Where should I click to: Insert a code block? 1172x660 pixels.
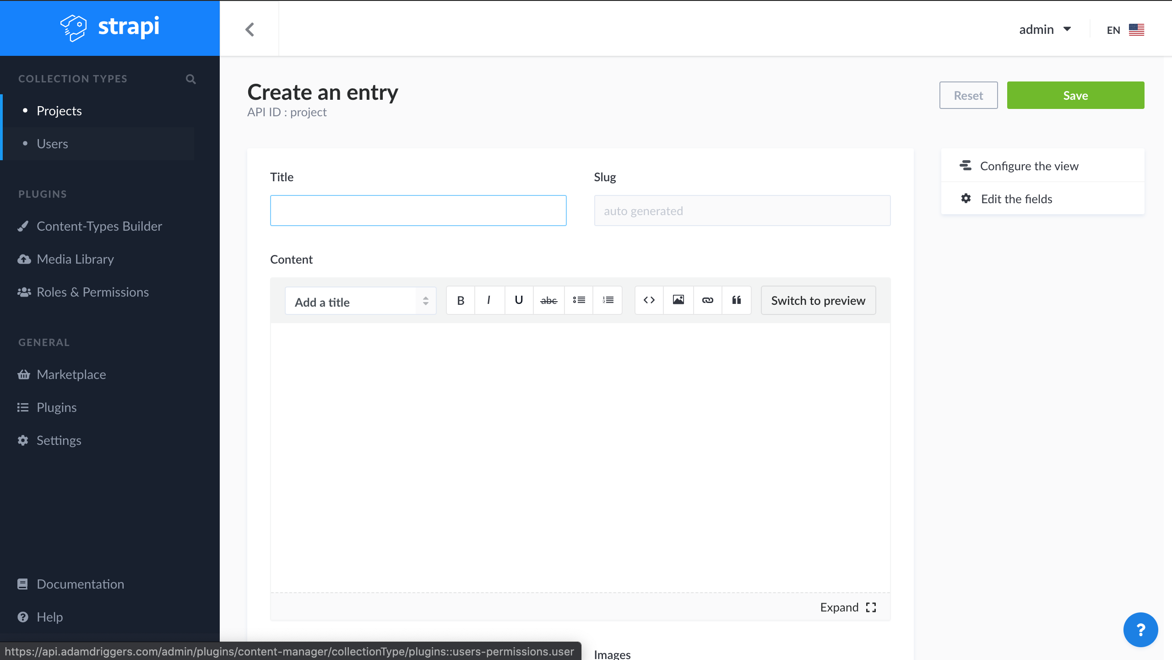click(x=649, y=300)
